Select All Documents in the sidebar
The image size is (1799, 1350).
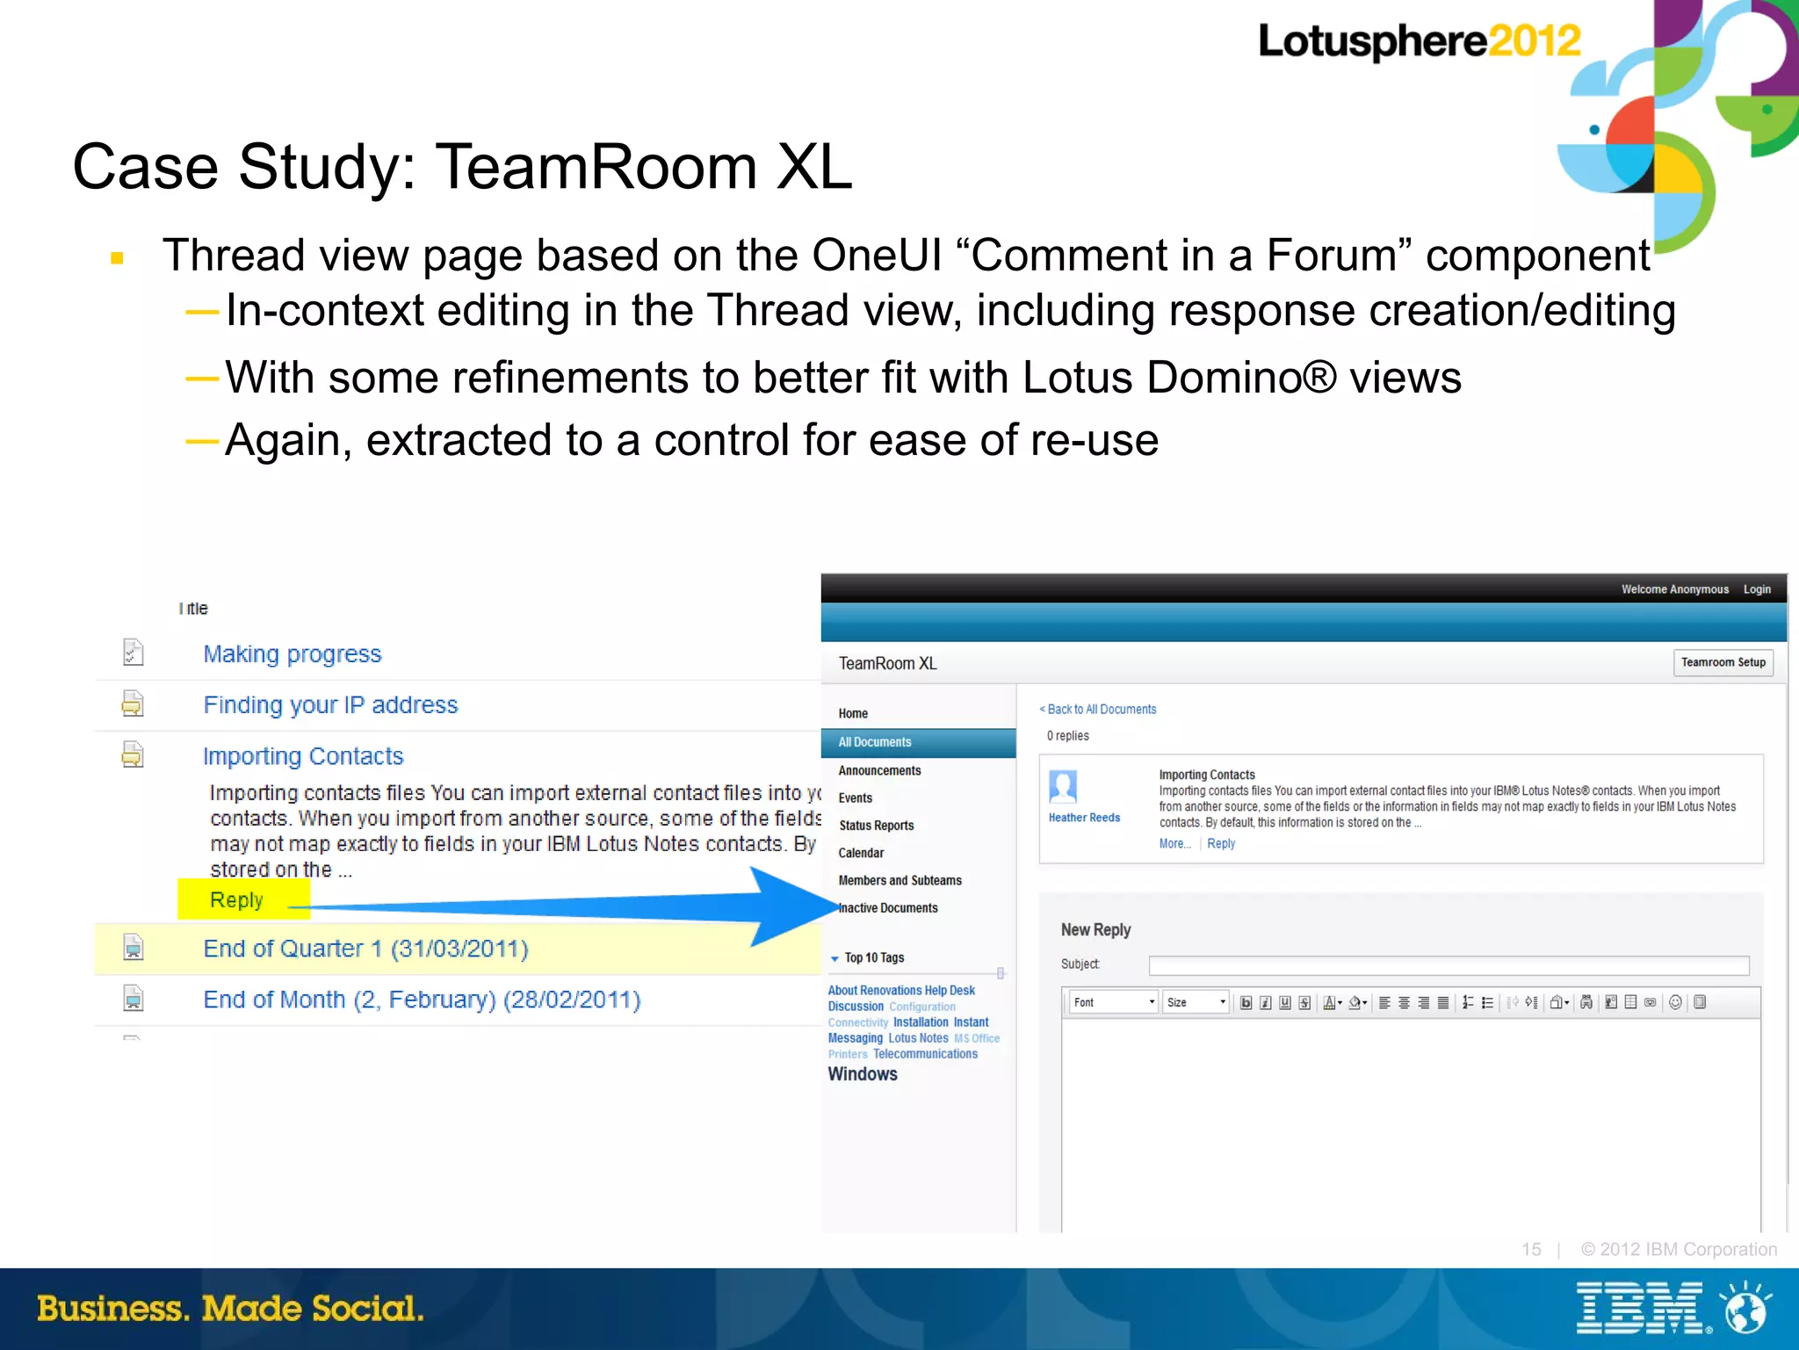pos(918,742)
